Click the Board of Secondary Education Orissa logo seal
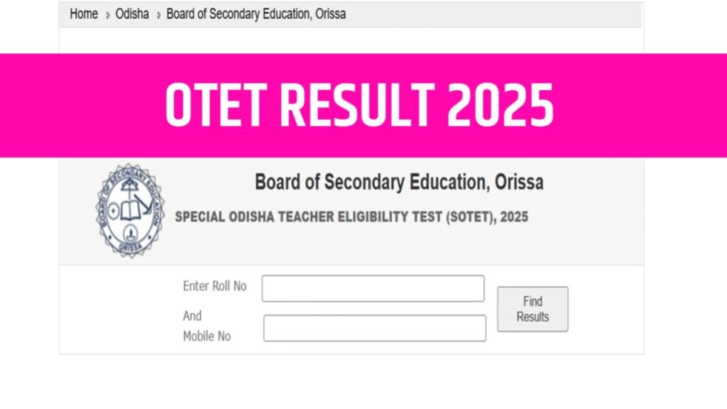 tap(130, 210)
